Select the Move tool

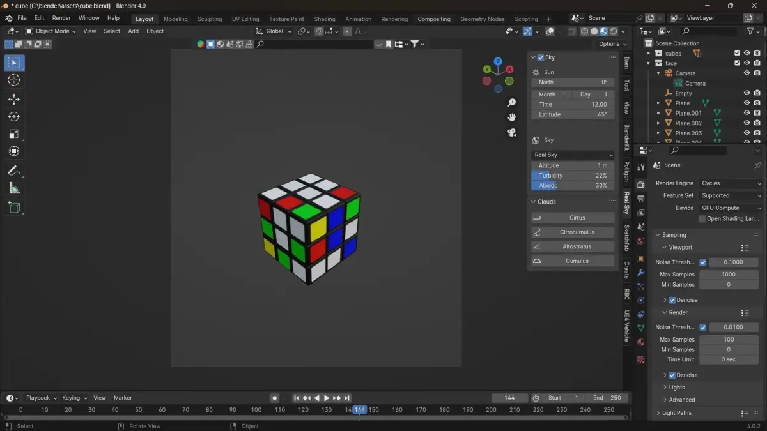(14, 100)
